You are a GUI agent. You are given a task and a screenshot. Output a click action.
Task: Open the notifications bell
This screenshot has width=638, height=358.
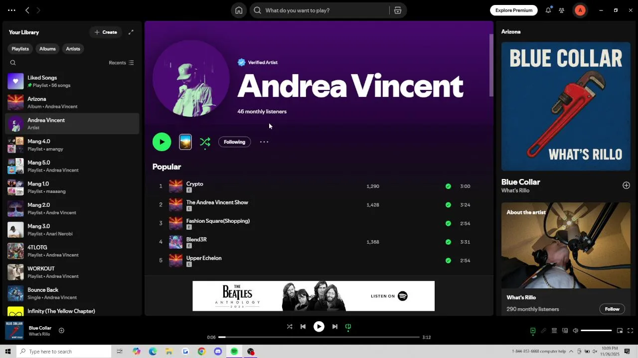pyautogui.click(x=548, y=10)
